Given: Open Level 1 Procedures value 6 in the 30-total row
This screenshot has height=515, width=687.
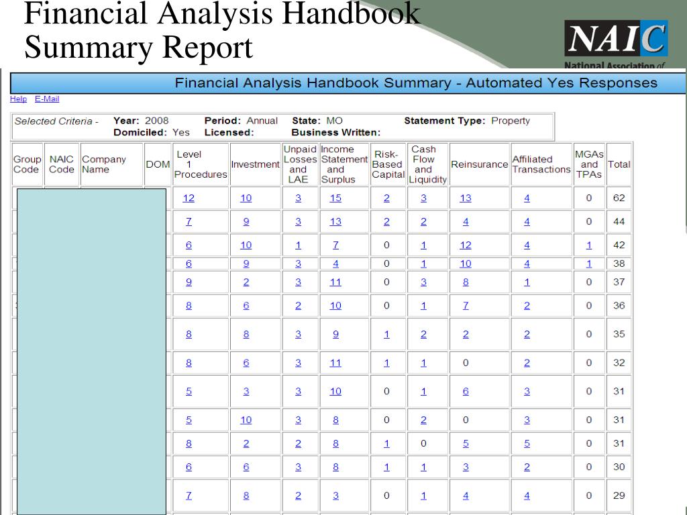Looking at the screenshot, I should coord(189,467).
